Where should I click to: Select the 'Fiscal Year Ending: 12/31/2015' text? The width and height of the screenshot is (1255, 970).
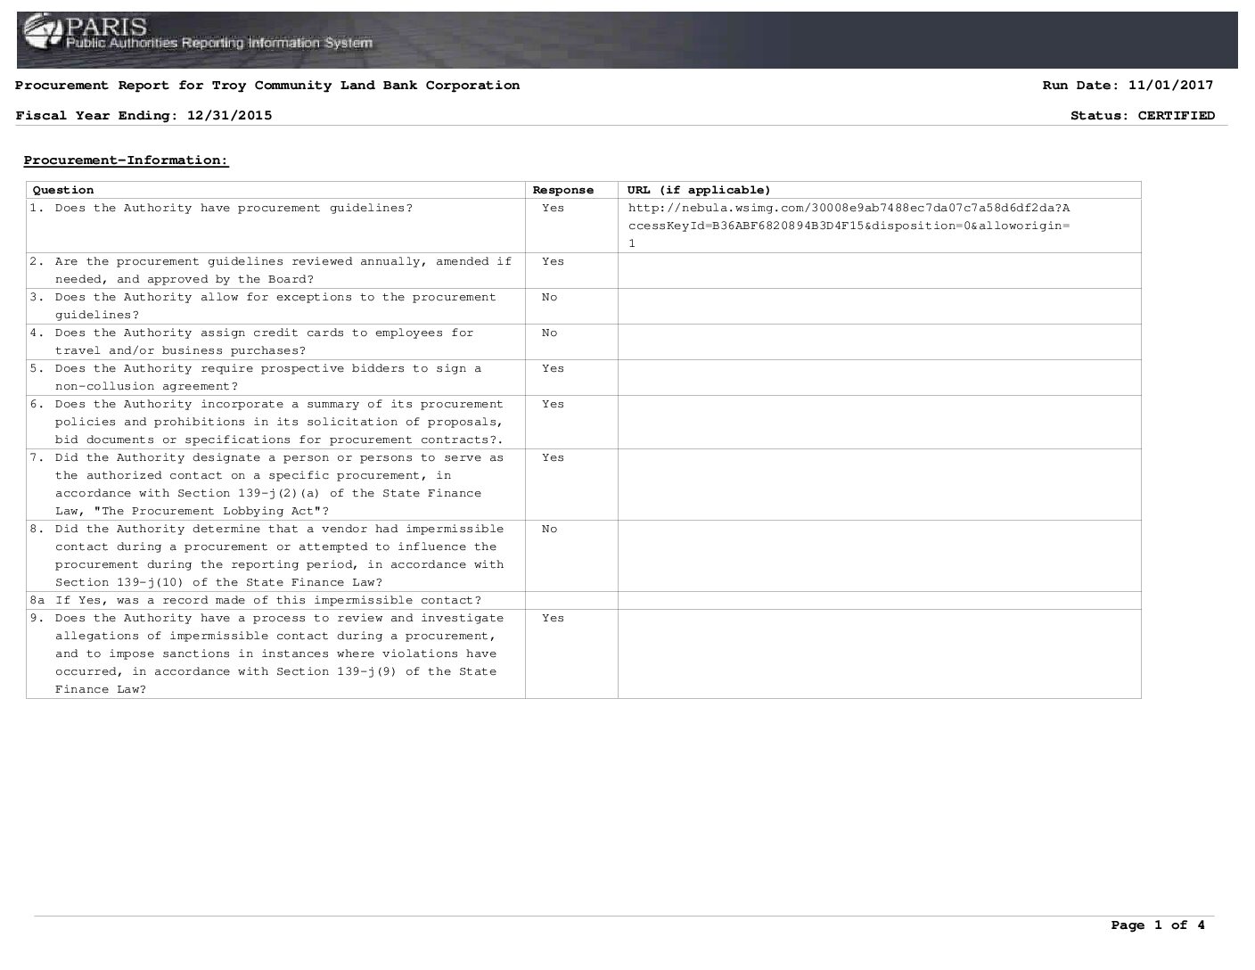(144, 115)
